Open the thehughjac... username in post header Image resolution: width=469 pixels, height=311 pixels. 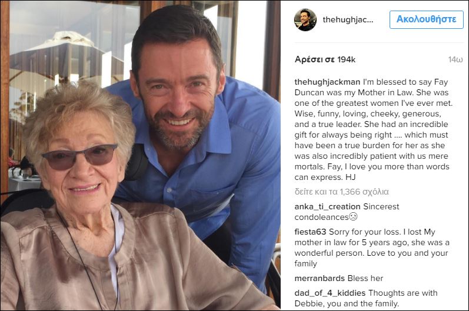pyautogui.click(x=348, y=19)
